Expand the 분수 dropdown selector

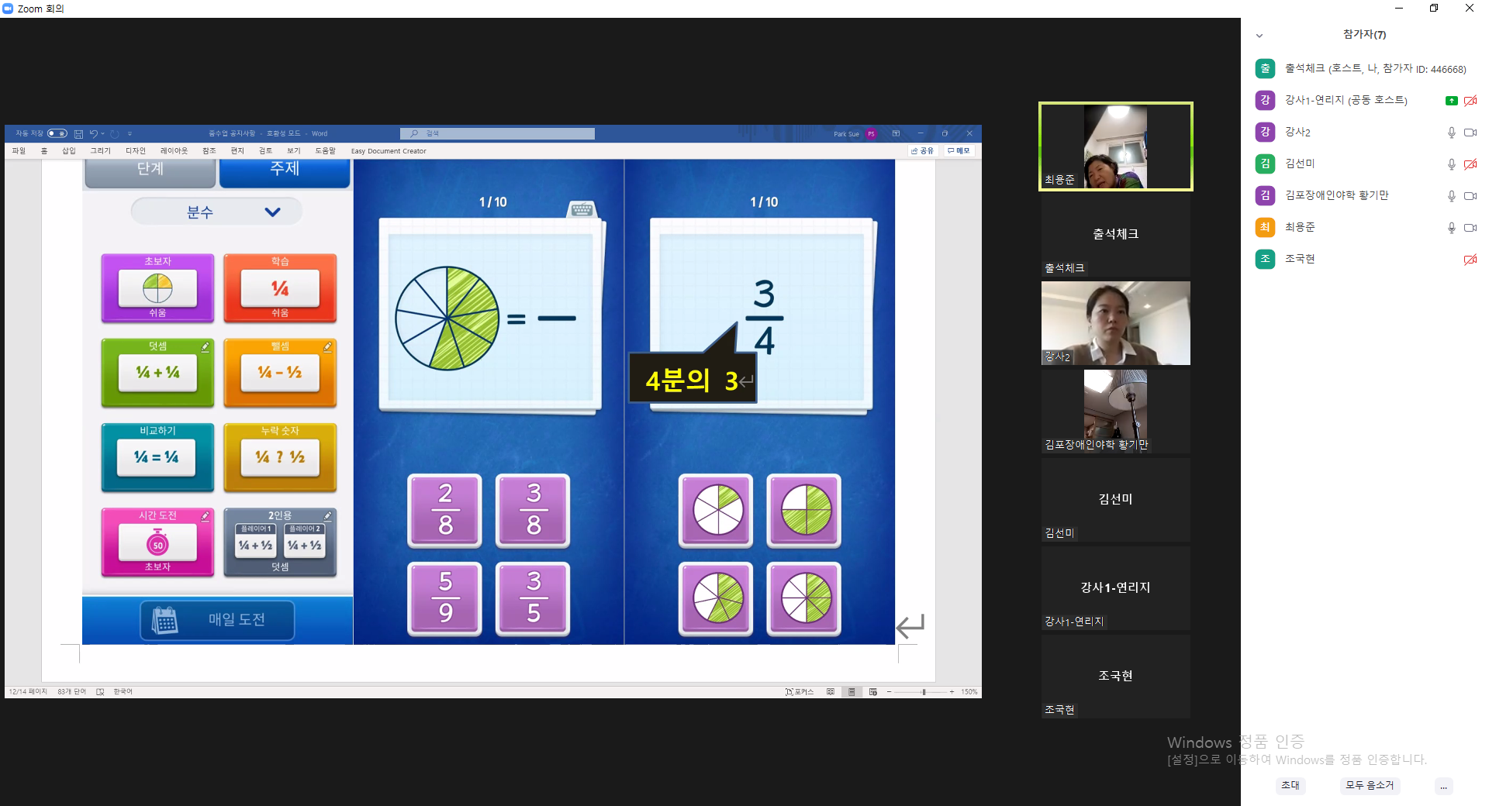click(216, 212)
